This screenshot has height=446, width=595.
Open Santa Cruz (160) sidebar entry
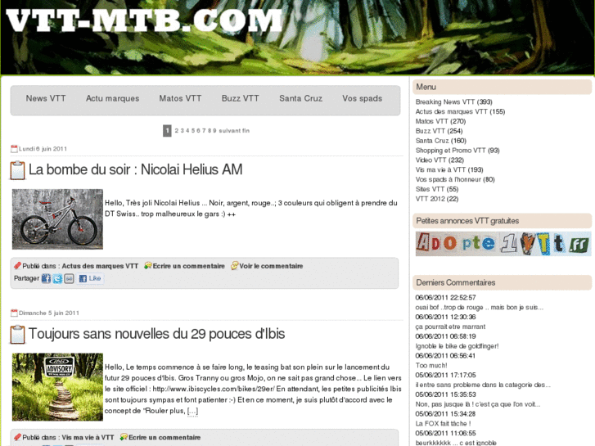pos(441,141)
